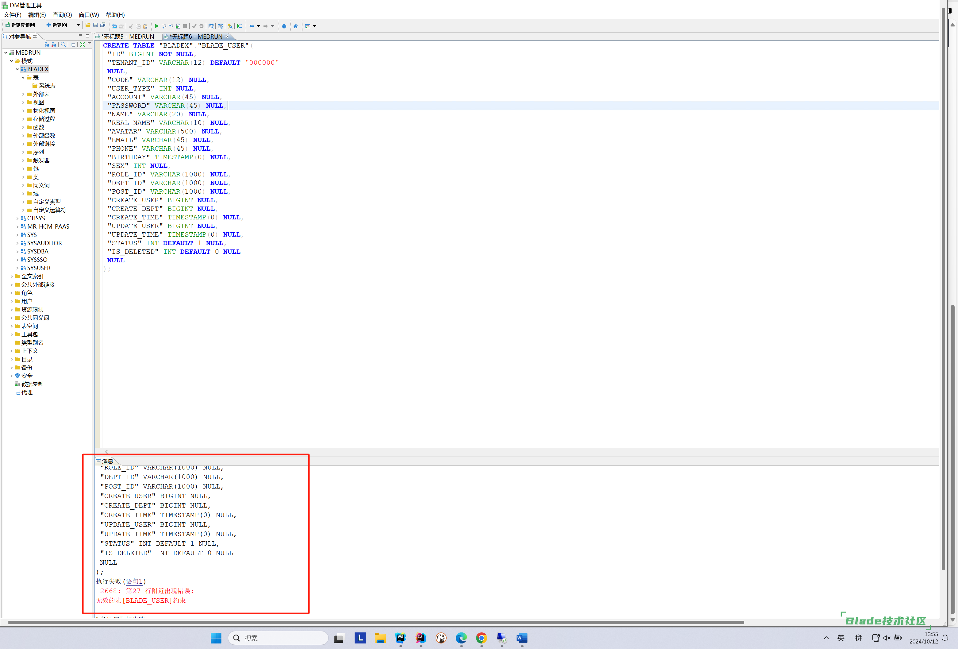The image size is (958, 649).
Task: Click the 新建 new object button
Action: [x=57, y=25]
